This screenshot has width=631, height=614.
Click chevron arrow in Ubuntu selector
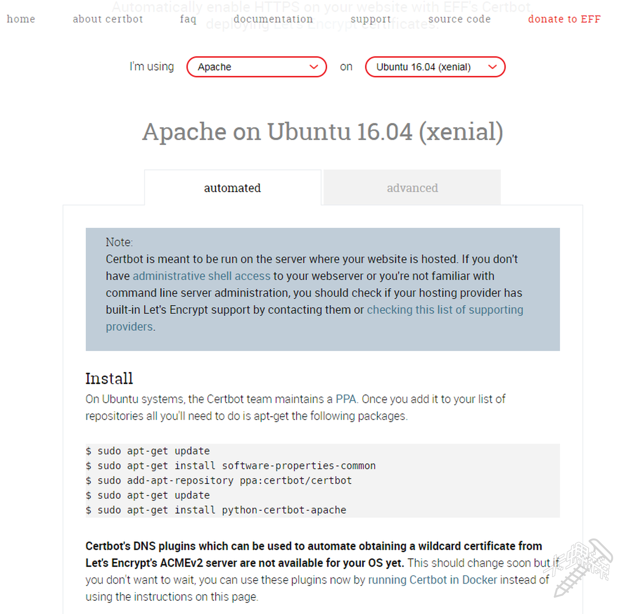click(492, 67)
